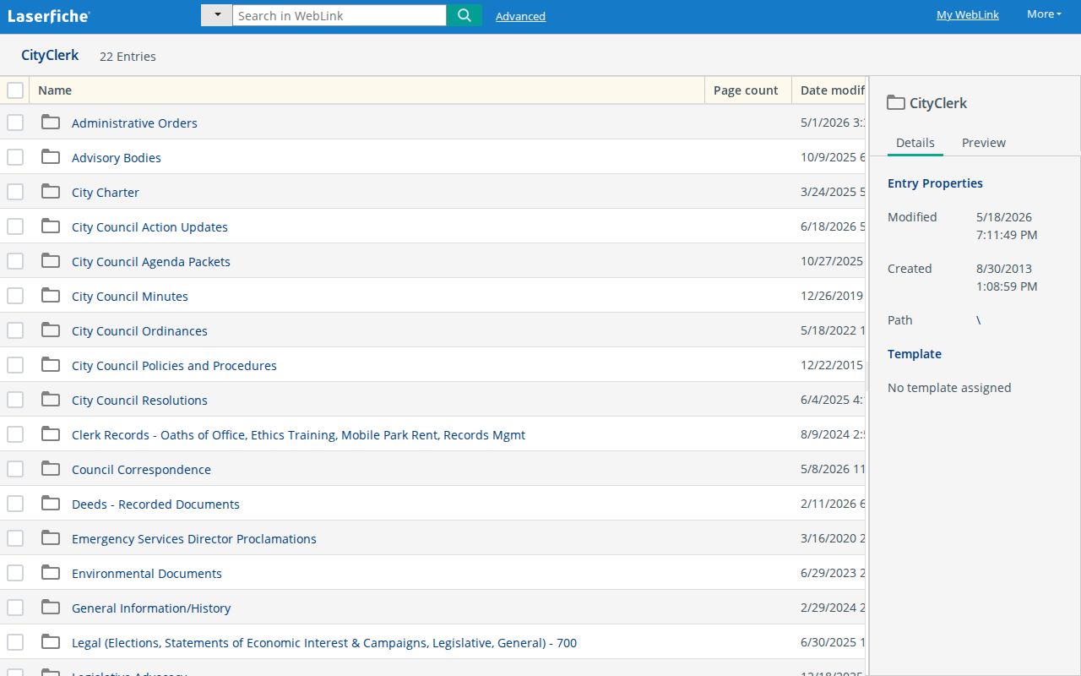The image size is (1081, 676).
Task: Sort by Date modified column header
Action: [x=829, y=90]
